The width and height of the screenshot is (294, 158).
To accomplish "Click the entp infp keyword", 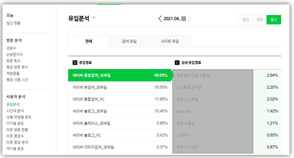I will point(184,111).
